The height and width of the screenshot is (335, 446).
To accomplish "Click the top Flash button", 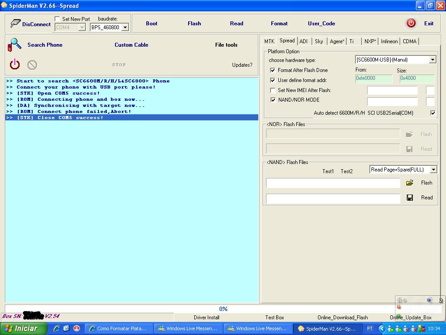I will click(194, 24).
